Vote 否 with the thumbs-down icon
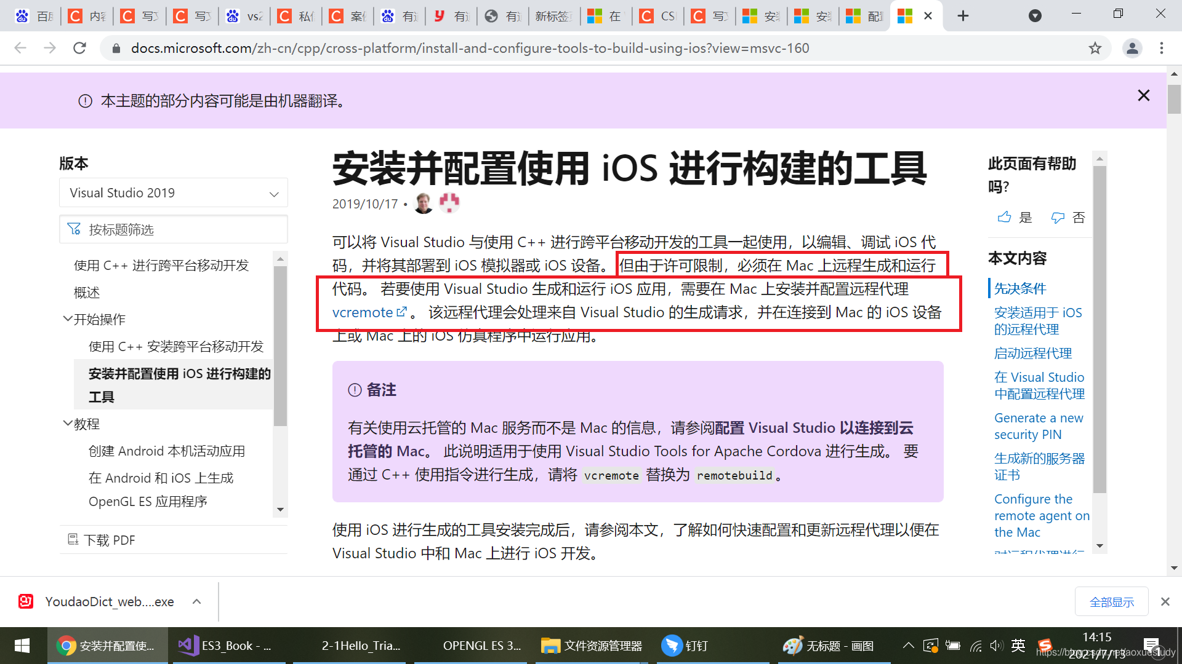Image resolution: width=1182 pixels, height=664 pixels. [1068, 217]
